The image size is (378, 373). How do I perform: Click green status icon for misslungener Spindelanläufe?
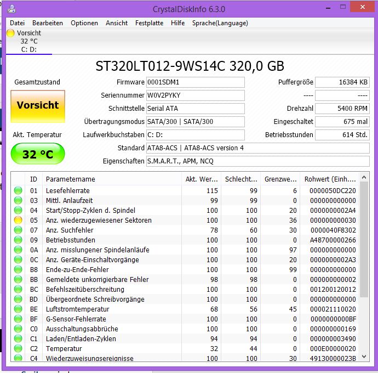tap(18, 250)
